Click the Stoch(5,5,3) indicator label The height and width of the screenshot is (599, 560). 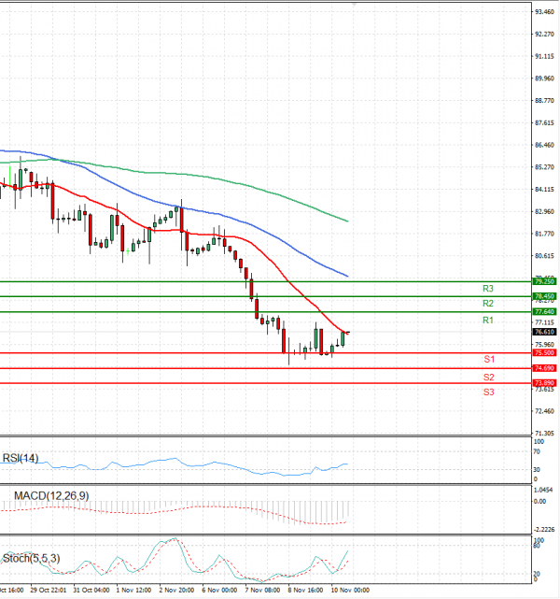(32, 559)
